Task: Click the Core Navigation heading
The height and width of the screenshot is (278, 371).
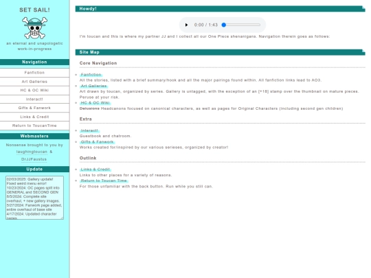Action: click(98, 63)
